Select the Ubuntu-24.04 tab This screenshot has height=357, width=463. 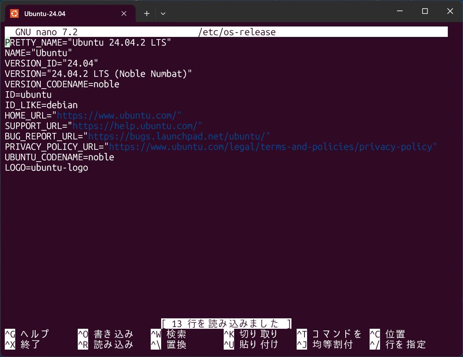point(70,13)
